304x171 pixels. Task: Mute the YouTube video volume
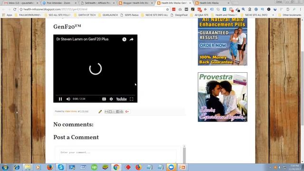68,99
